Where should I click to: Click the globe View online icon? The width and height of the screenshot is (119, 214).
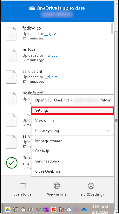[x=56, y=186]
